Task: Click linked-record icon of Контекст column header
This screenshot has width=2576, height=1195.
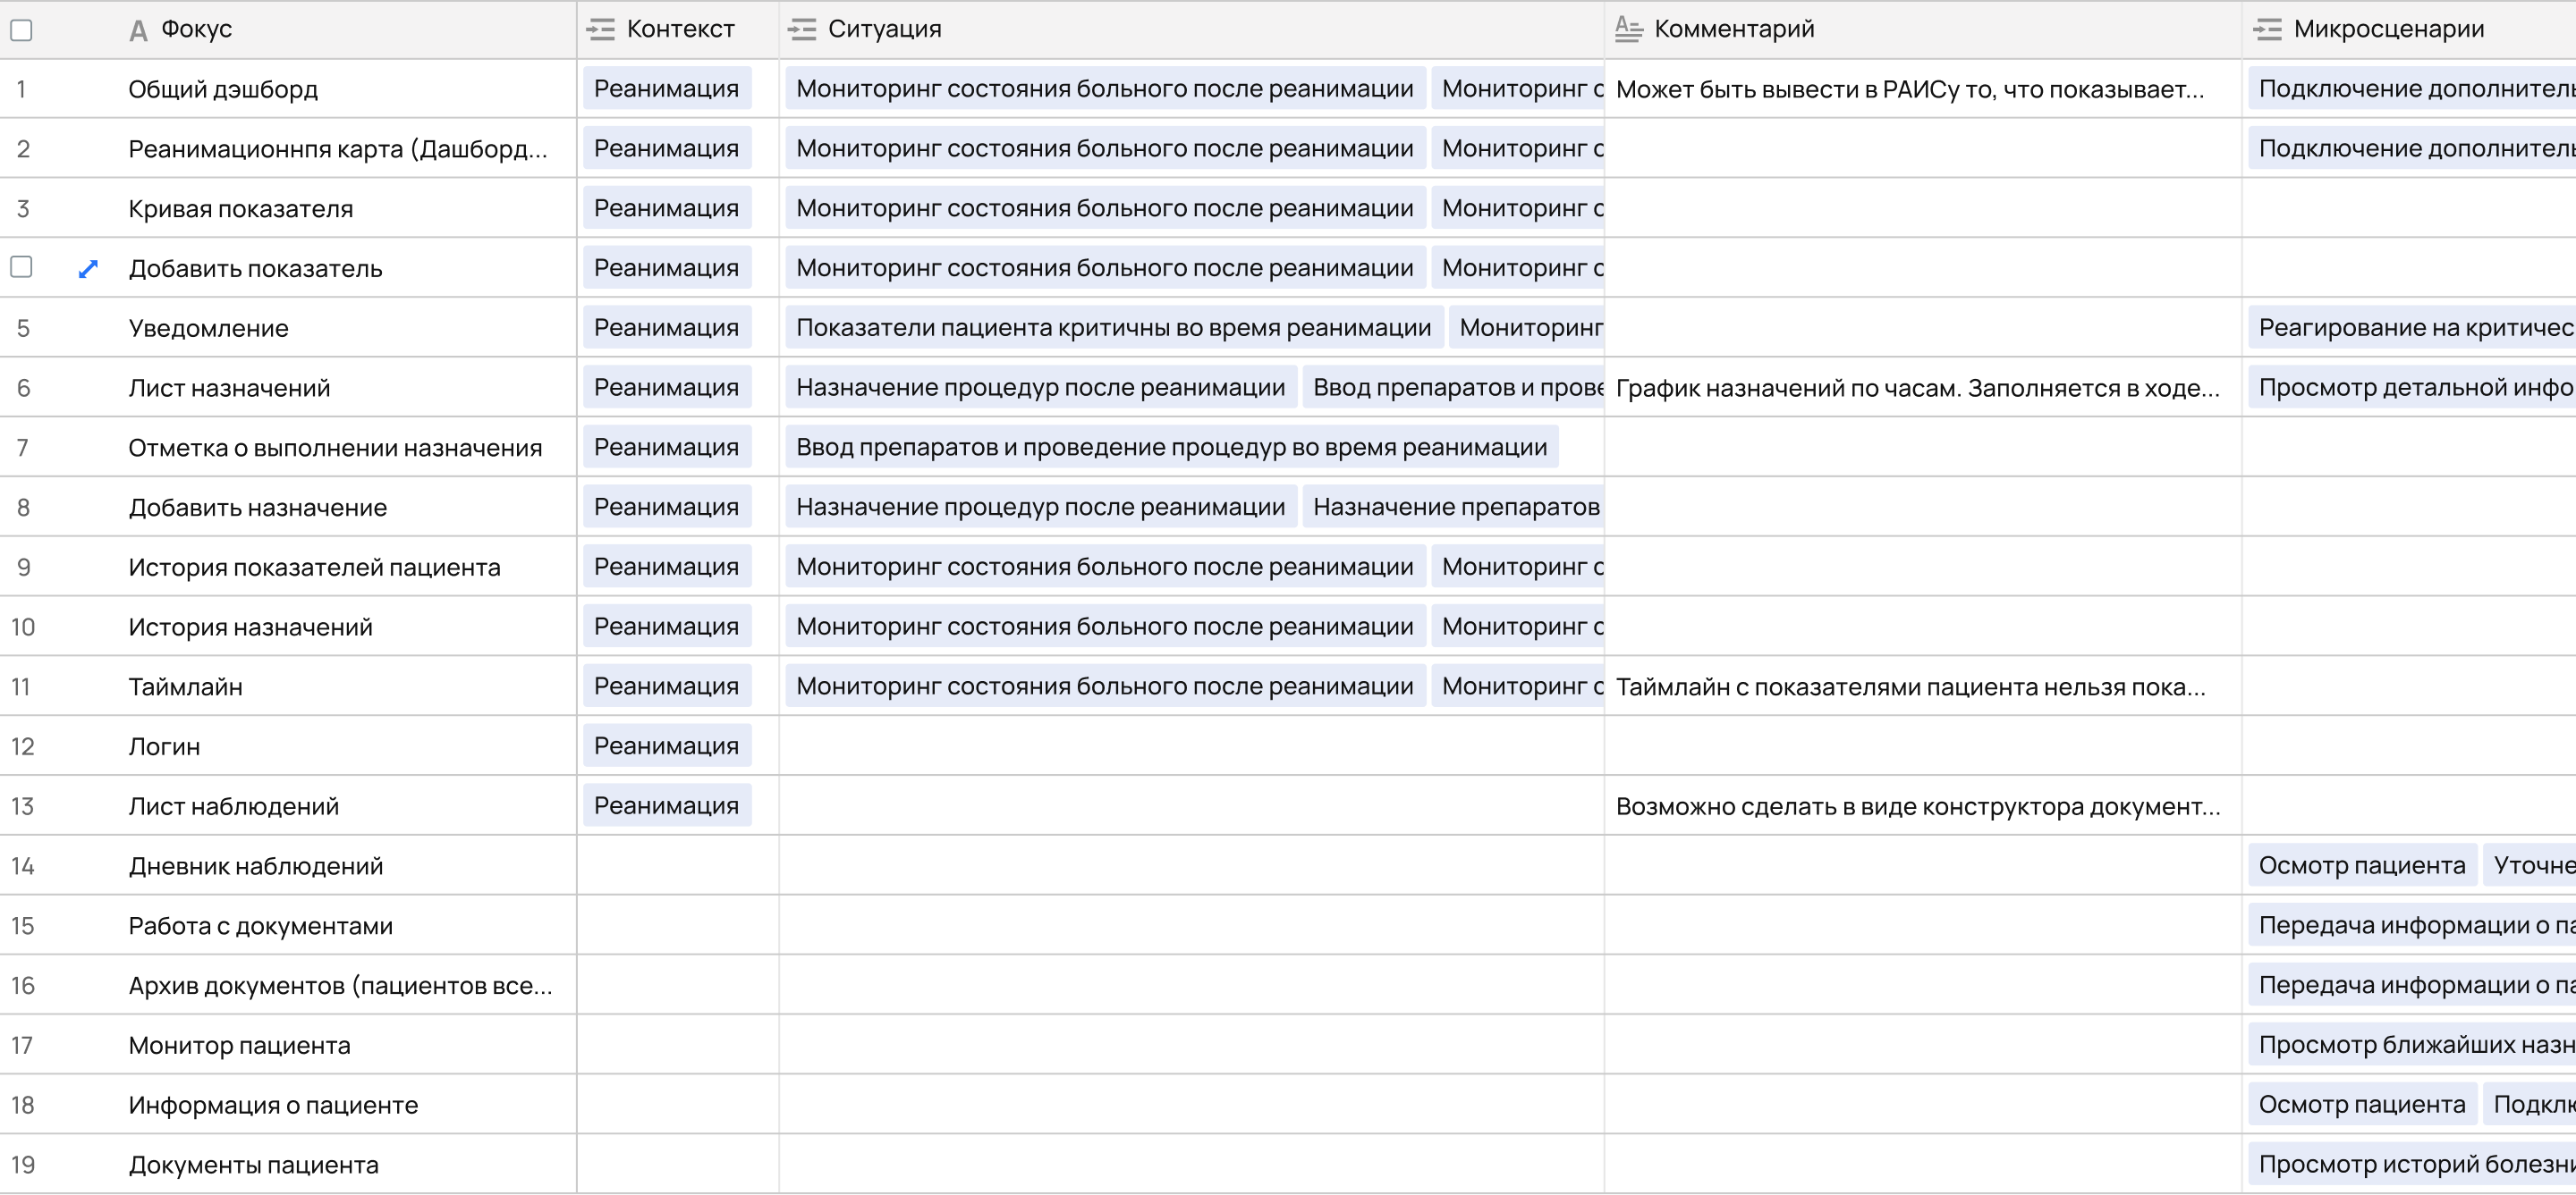Action: (x=600, y=30)
